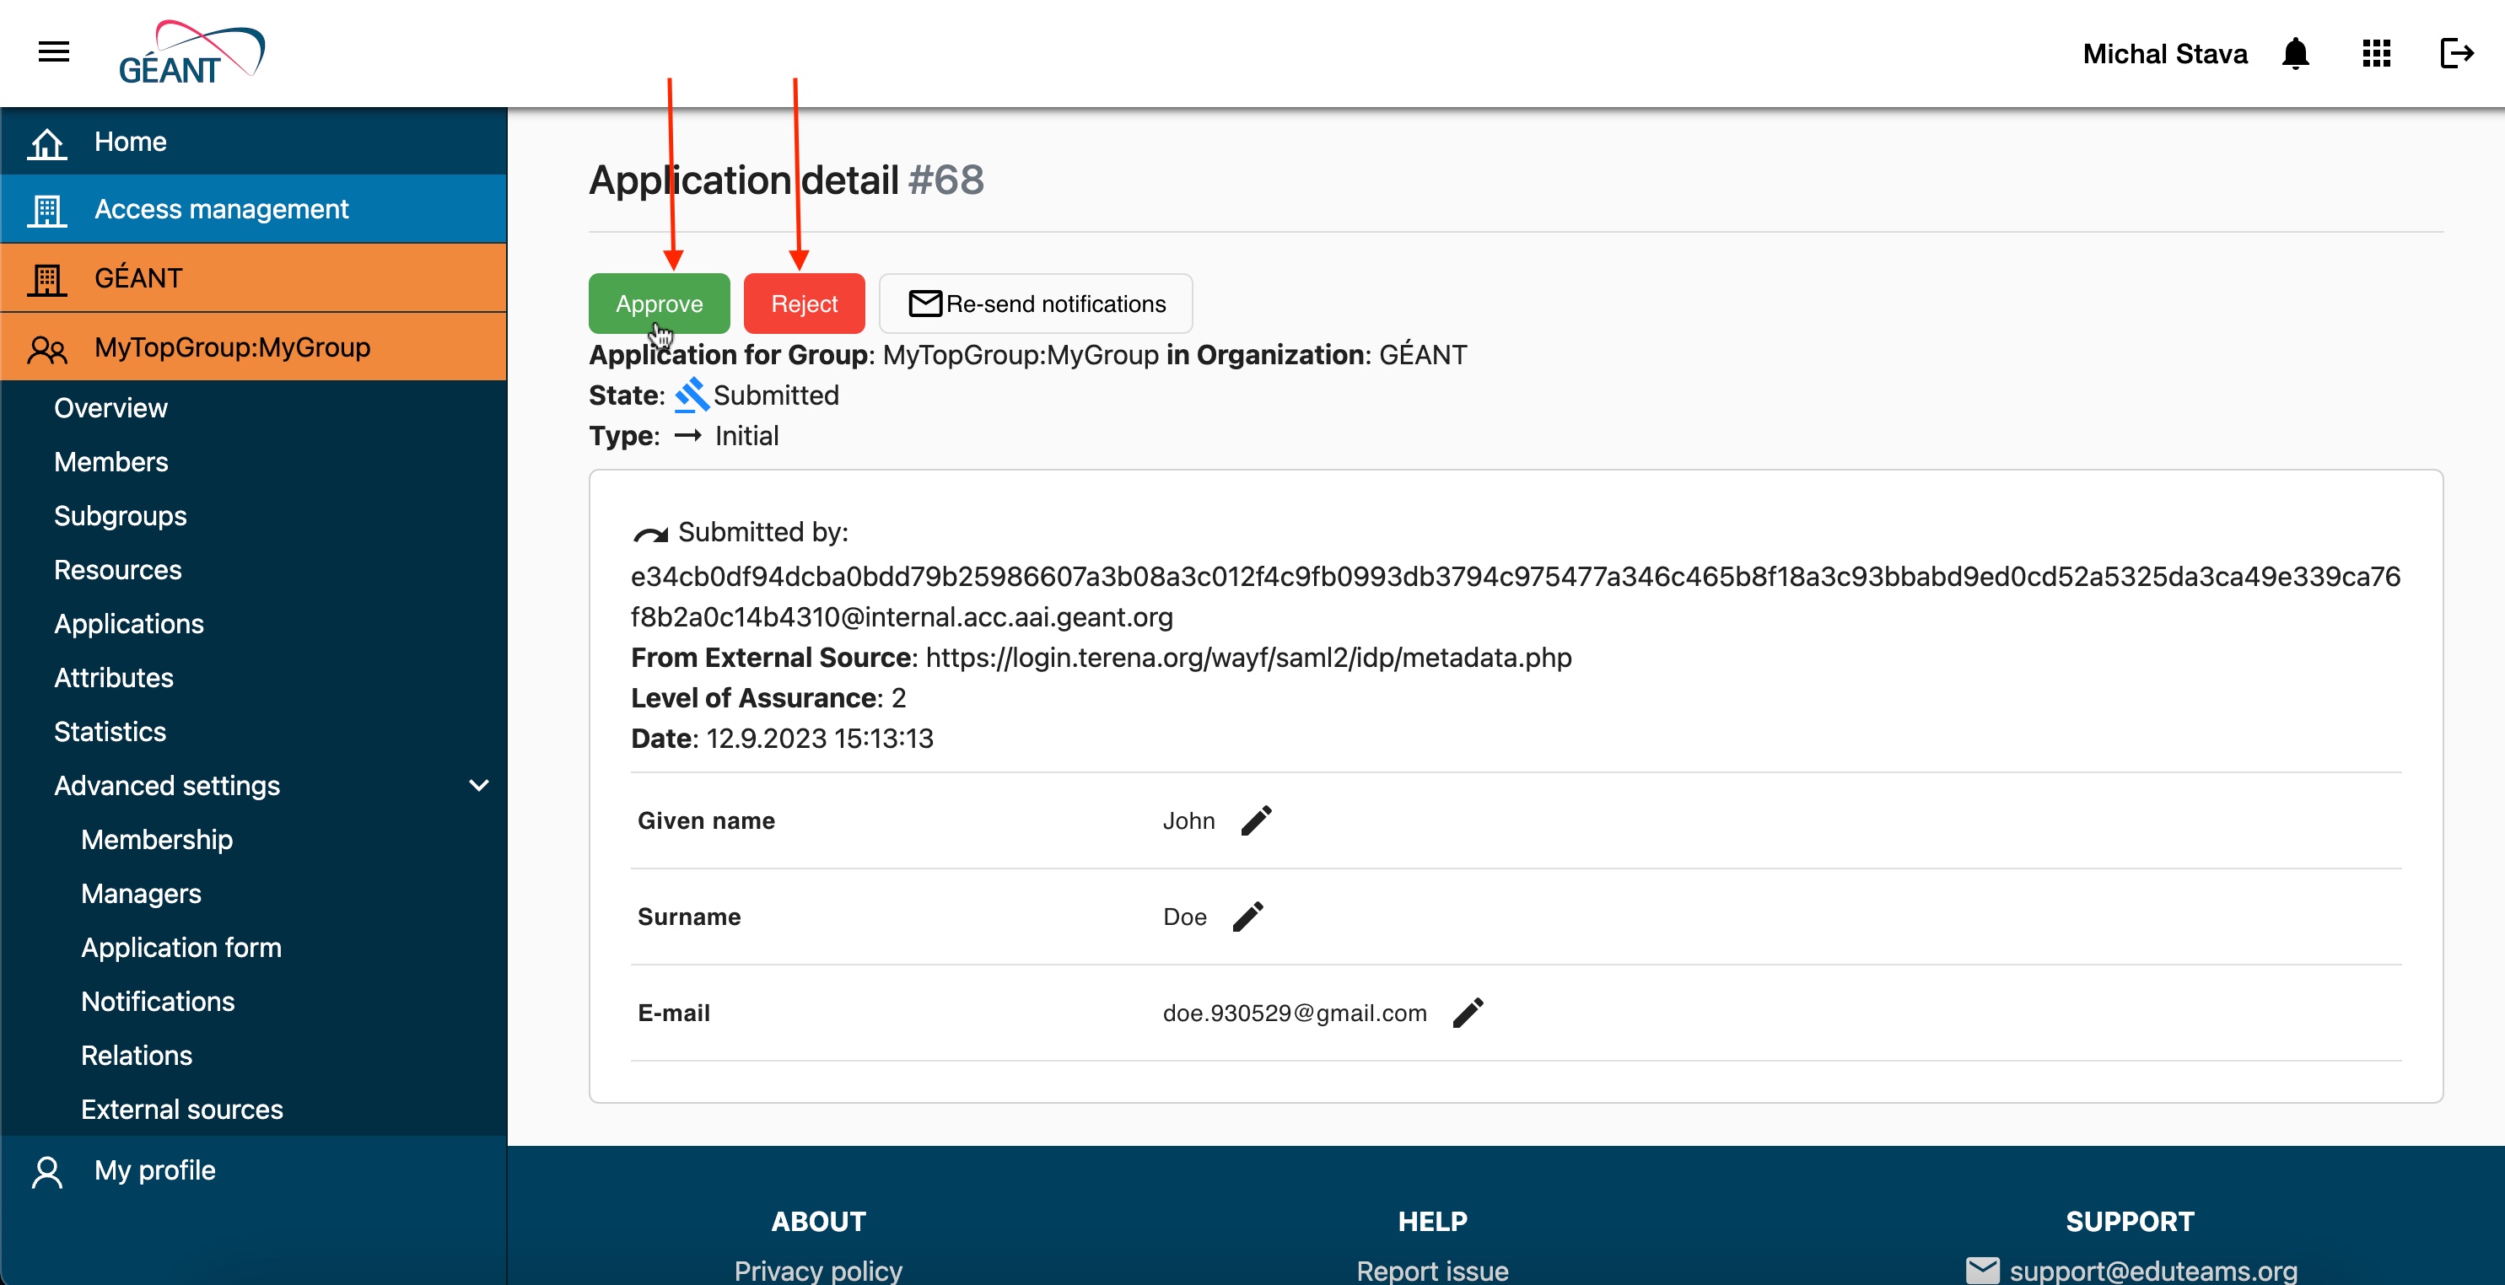Open Resources page
Screen dimensions: 2505x1285
tap(118, 570)
